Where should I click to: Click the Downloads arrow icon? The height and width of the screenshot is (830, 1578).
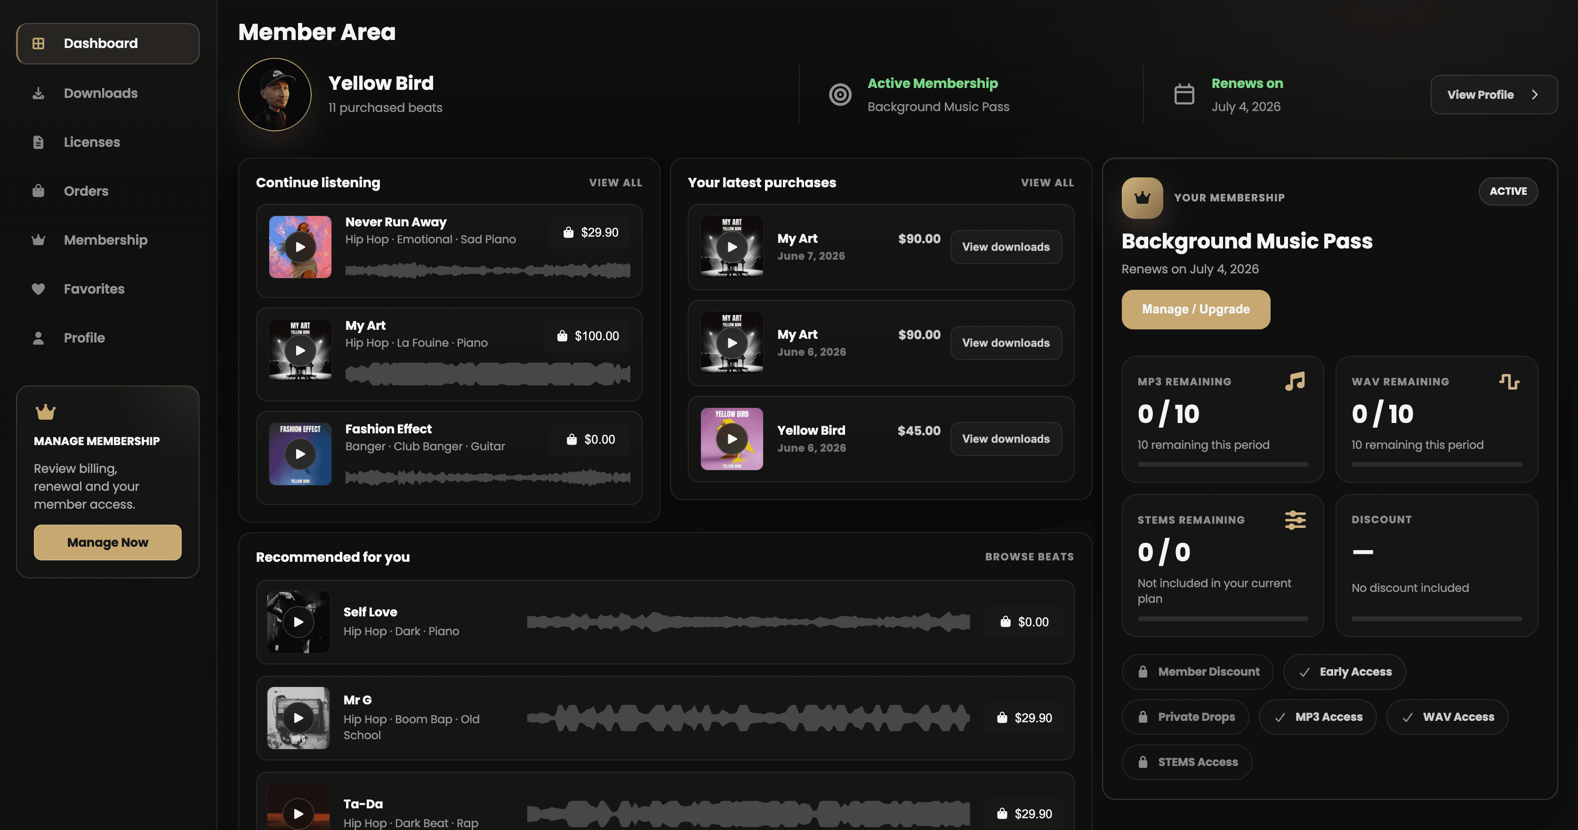(x=38, y=93)
